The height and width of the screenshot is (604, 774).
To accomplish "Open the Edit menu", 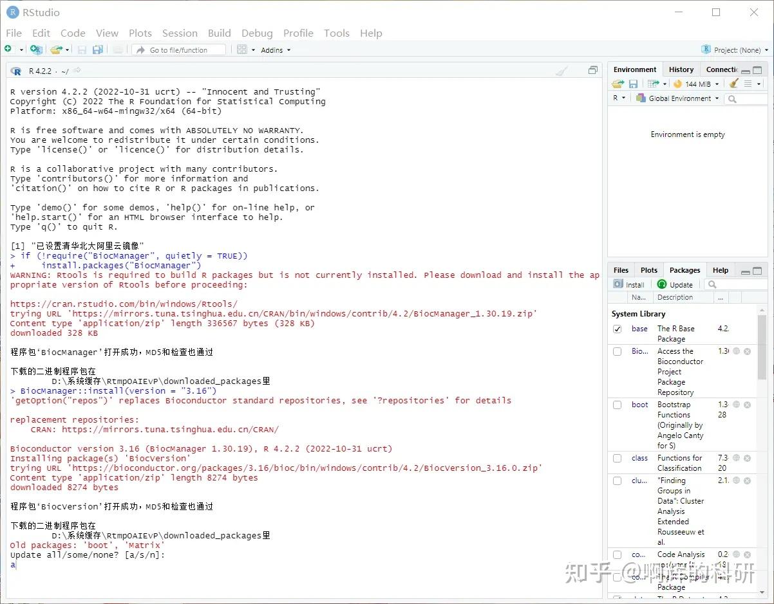I will [x=41, y=33].
